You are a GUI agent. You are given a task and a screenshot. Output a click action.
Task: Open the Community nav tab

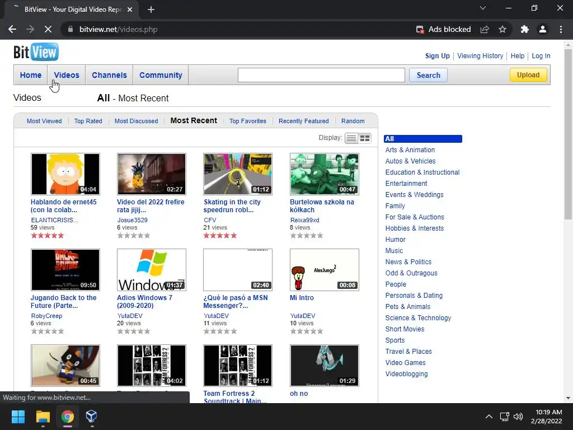(161, 75)
